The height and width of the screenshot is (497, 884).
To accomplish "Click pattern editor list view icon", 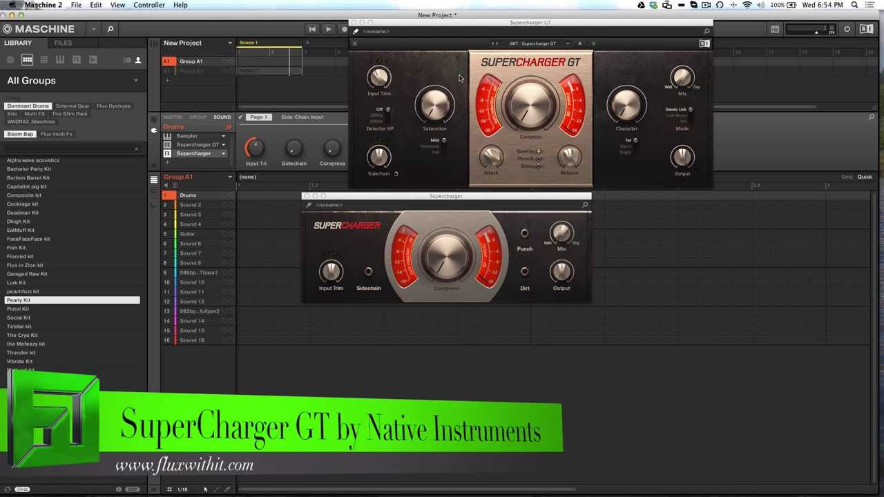I will click(154, 179).
